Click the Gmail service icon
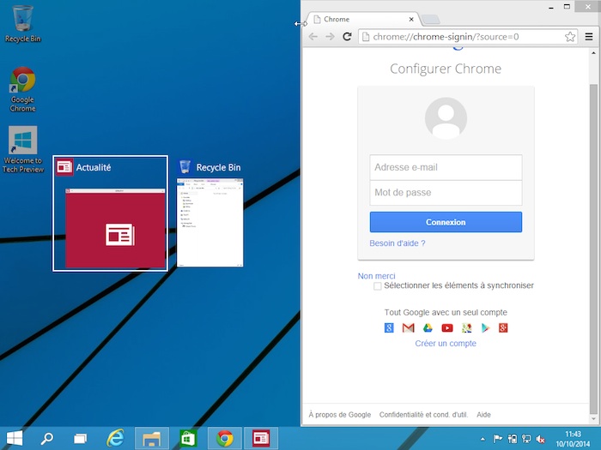 click(x=408, y=328)
